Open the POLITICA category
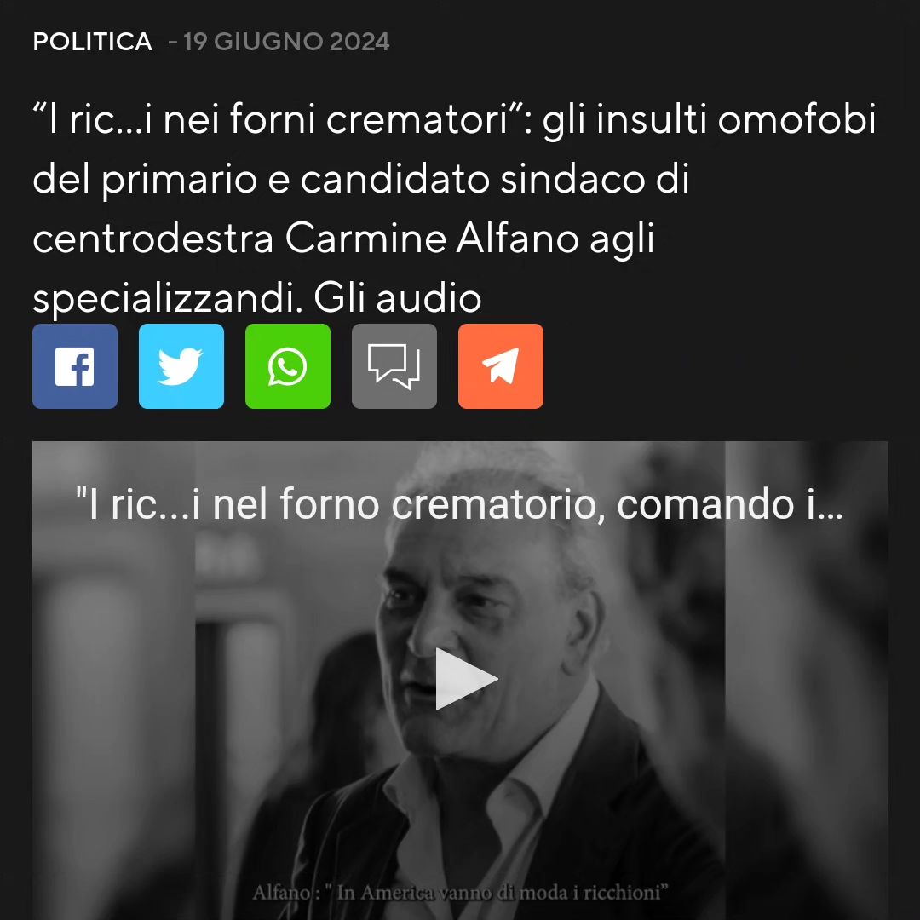The width and height of the screenshot is (920, 920). (x=93, y=42)
